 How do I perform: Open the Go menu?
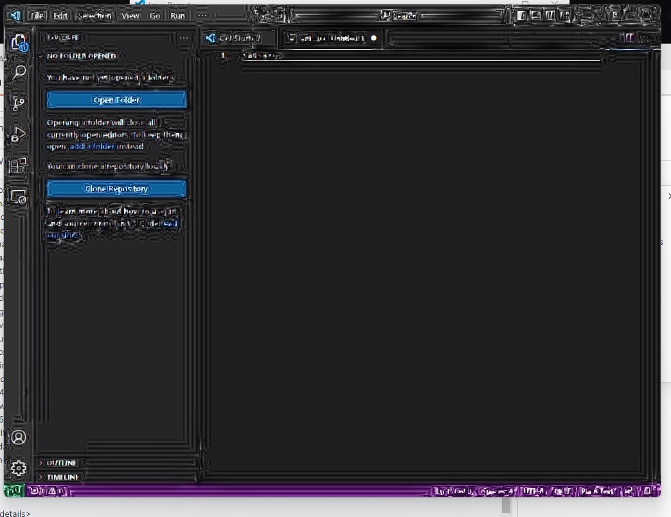pyautogui.click(x=155, y=16)
